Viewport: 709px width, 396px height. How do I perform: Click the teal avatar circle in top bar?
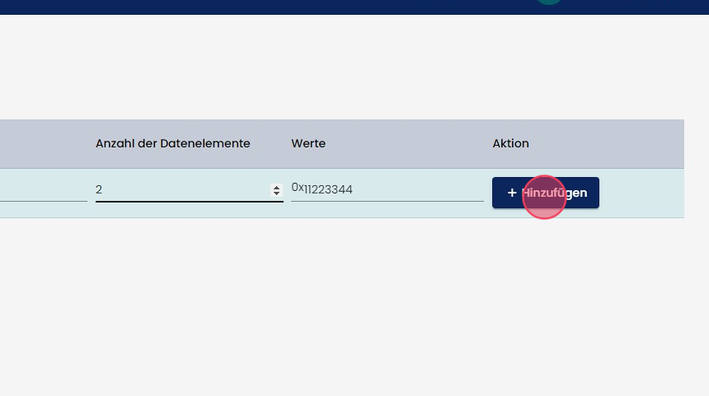pyautogui.click(x=548, y=2)
